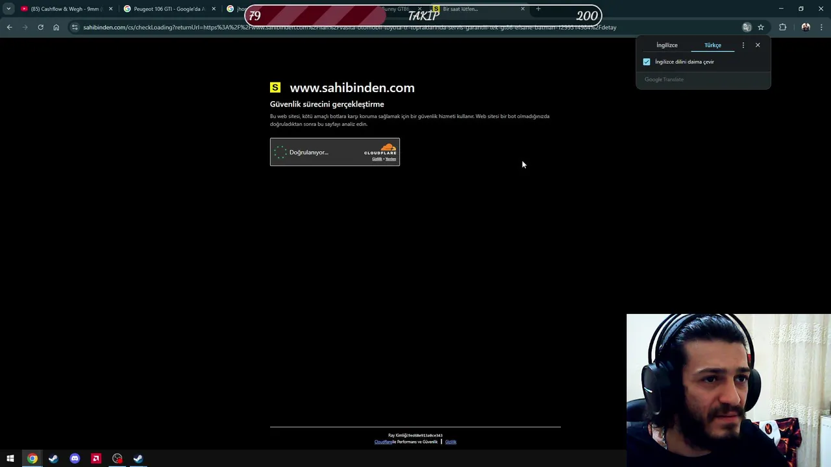This screenshot has width=831, height=467.
Task: Click the www.sahibinden.com heading
Action: [352, 88]
